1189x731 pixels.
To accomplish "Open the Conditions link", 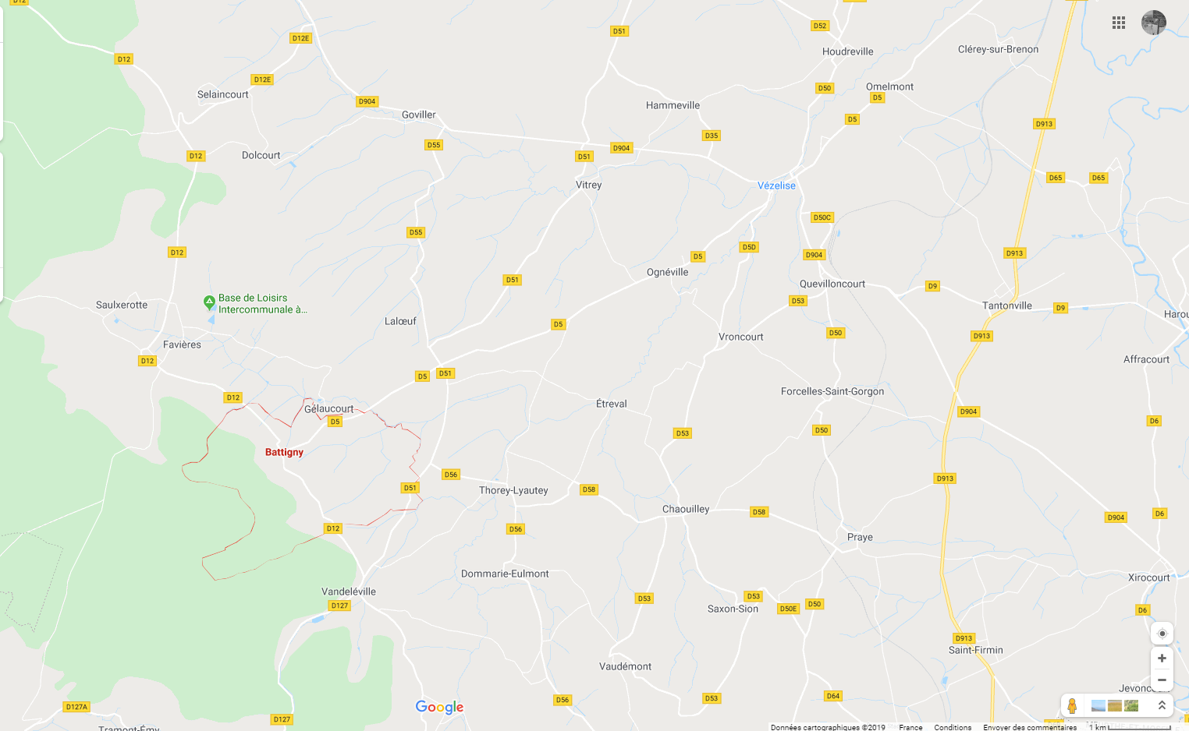I will pos(953,727).
